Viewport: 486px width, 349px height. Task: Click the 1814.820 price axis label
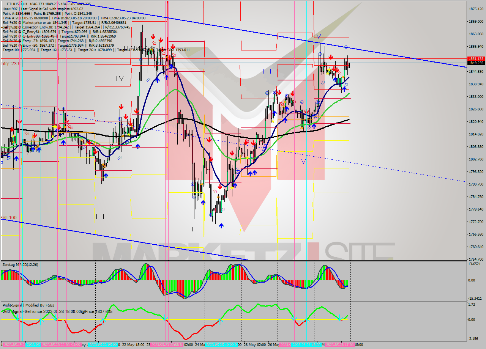click(x=476, y=134)
